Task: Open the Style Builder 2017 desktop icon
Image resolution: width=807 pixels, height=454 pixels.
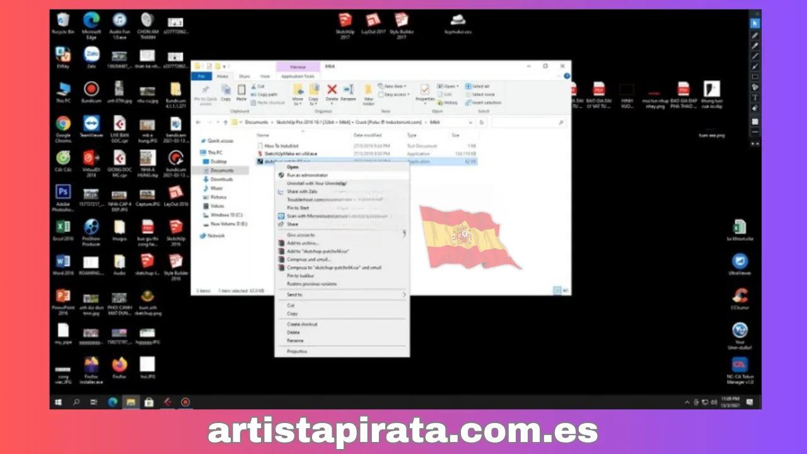Action: pos(402,26)
